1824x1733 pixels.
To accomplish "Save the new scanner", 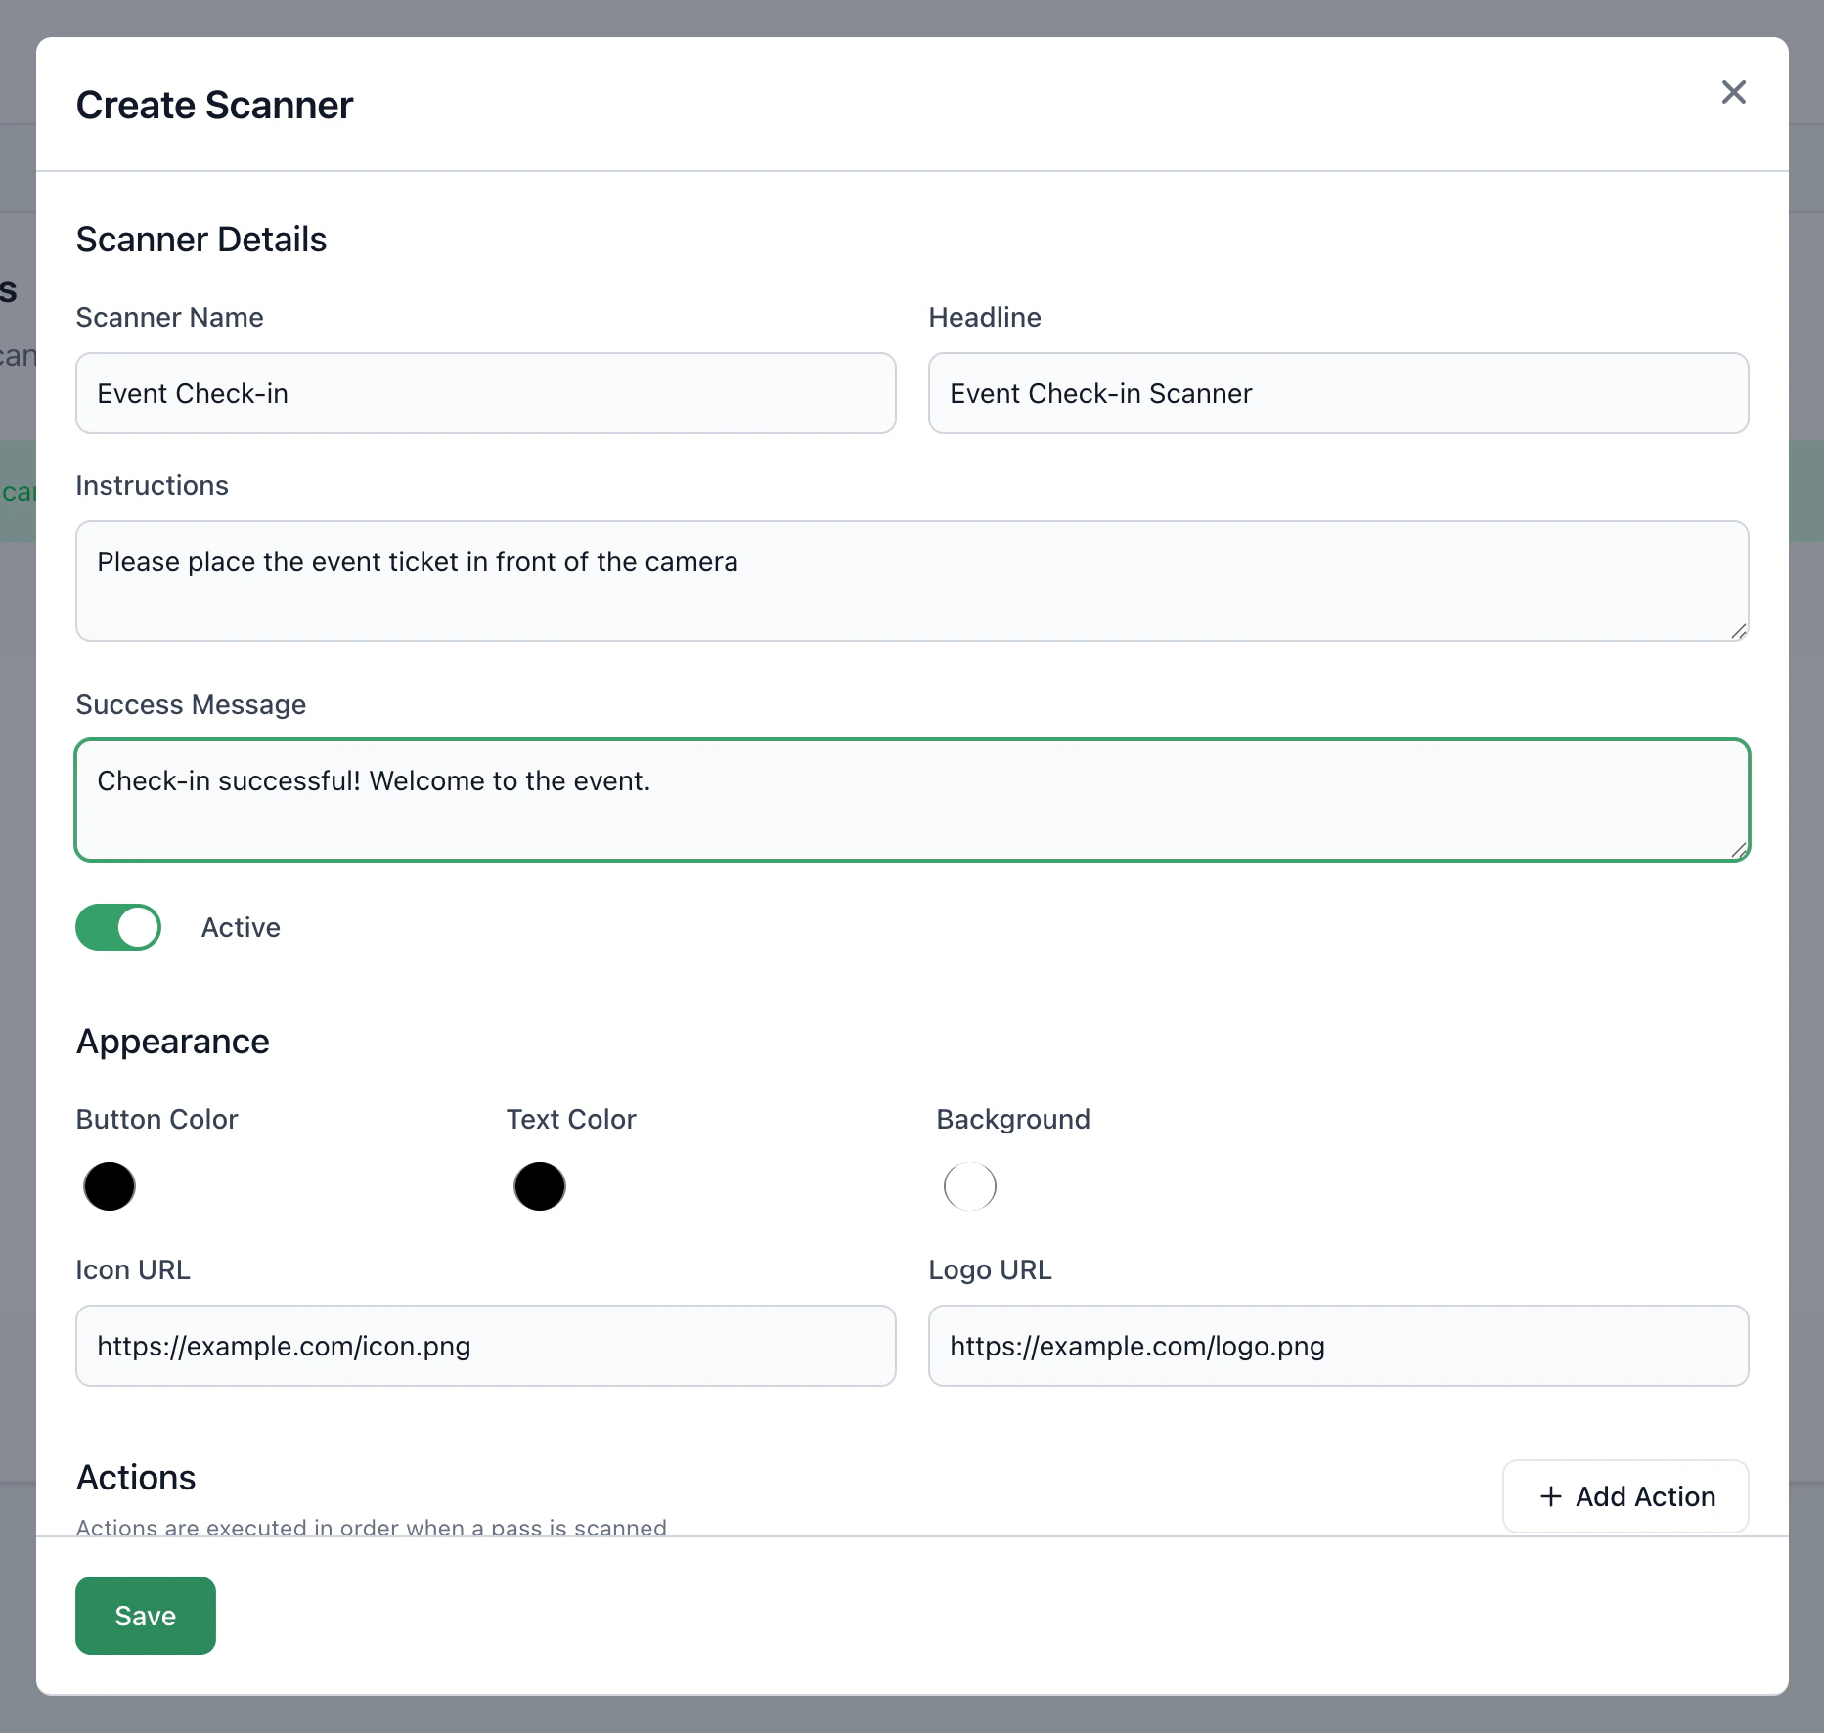I will [x=146, y=1616].
